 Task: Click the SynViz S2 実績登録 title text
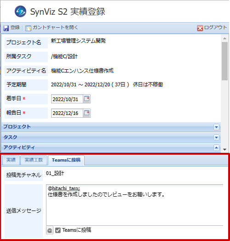coord(68,12)
